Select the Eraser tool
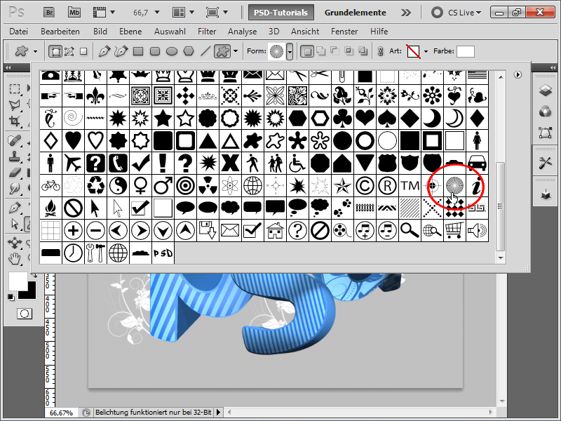 [15, 173]
